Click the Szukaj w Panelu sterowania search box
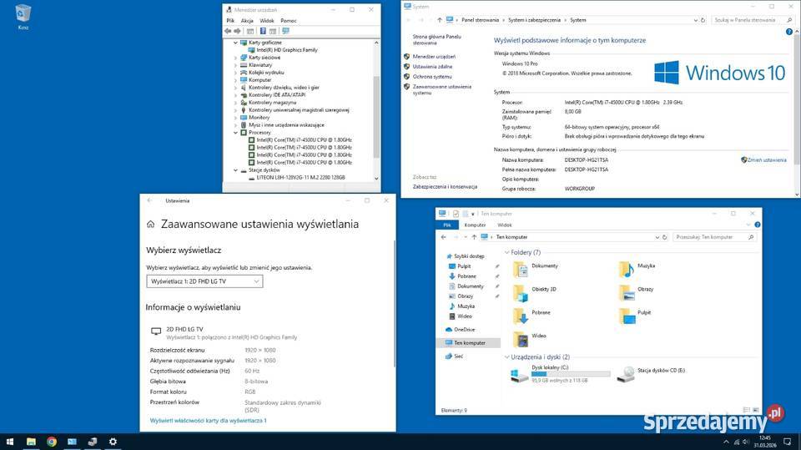This screenshot has width=801, height=450. point(752,20)
